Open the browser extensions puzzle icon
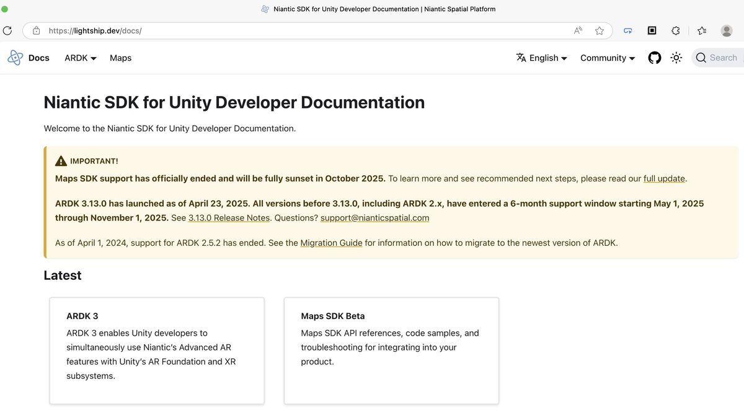Viewport: 744px width, 413px height. [676, 30]
